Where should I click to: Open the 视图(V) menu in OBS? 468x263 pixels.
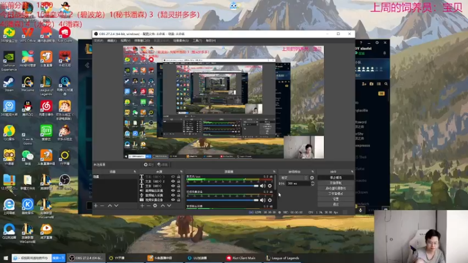125,40
